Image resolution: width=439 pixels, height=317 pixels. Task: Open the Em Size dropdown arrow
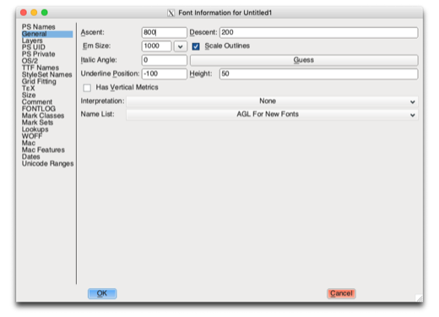180,46
